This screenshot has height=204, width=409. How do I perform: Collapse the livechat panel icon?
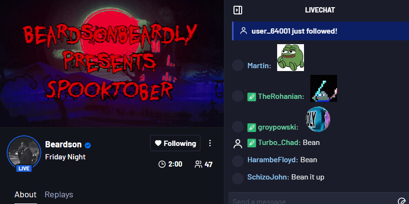click(x=238, y=10)
